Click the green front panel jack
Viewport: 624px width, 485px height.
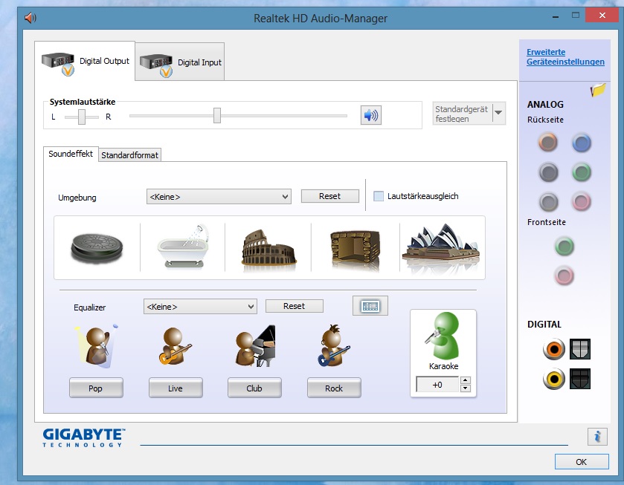[565, 246]
